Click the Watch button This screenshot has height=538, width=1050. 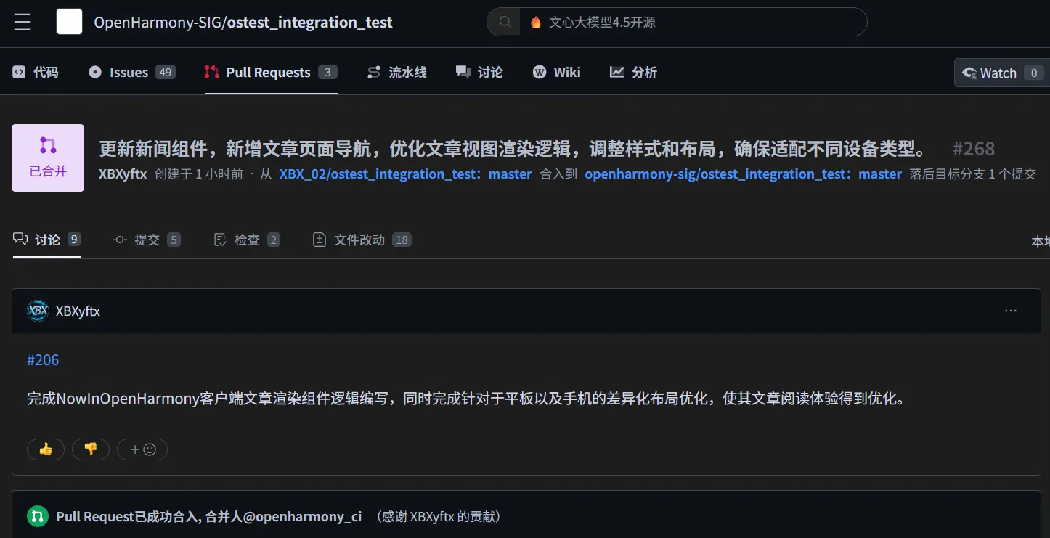pos(989,73)
